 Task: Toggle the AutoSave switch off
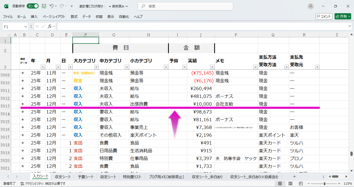pyautogui.click(x=33, y=6)
